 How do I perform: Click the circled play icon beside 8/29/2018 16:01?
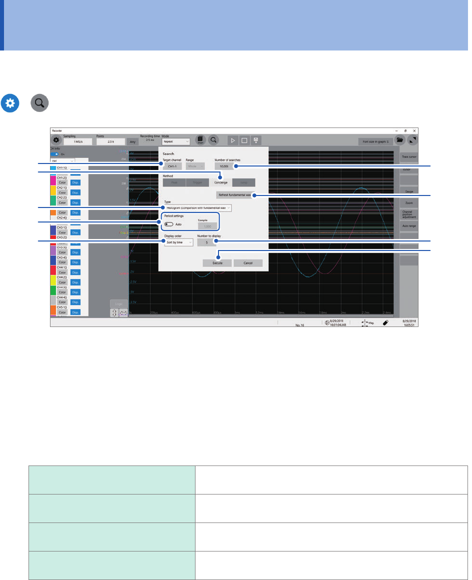point(327,322)
